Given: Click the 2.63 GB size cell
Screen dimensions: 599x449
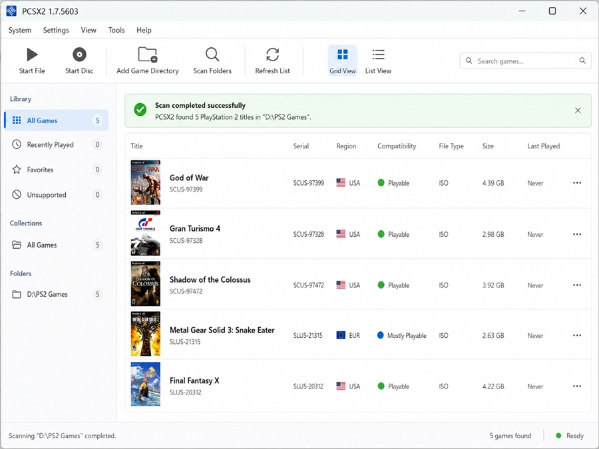Looking at the screenshot, I should [493, 336].
